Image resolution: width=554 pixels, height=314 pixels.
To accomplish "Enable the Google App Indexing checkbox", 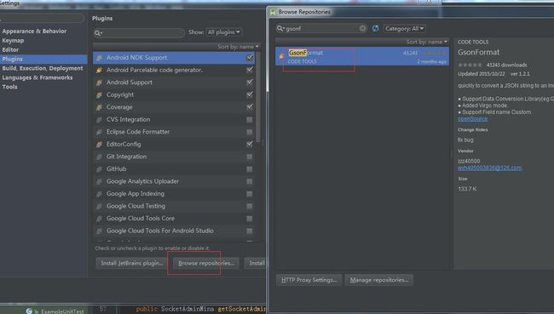I will point(250,194).
